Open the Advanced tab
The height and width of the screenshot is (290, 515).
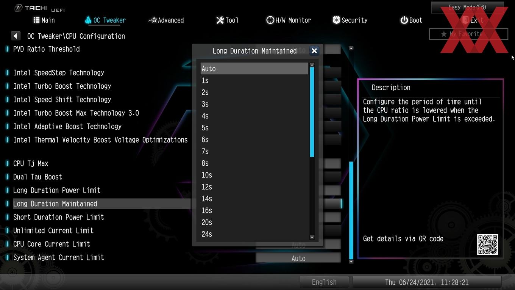coord(166,20)
